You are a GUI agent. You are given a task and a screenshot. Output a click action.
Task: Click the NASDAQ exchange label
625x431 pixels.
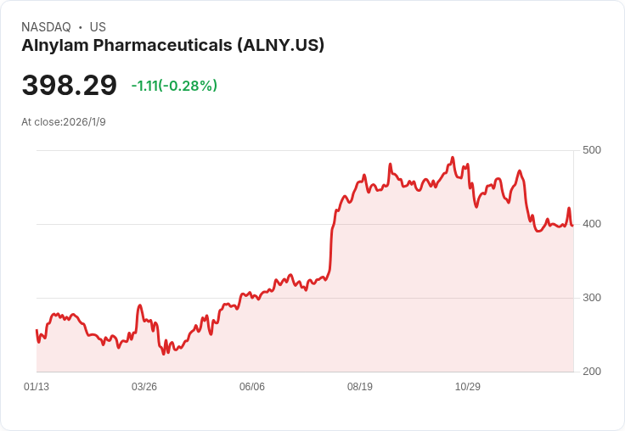[x=44, y=27]
